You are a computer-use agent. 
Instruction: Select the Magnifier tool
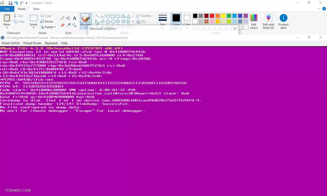[74, 25]
